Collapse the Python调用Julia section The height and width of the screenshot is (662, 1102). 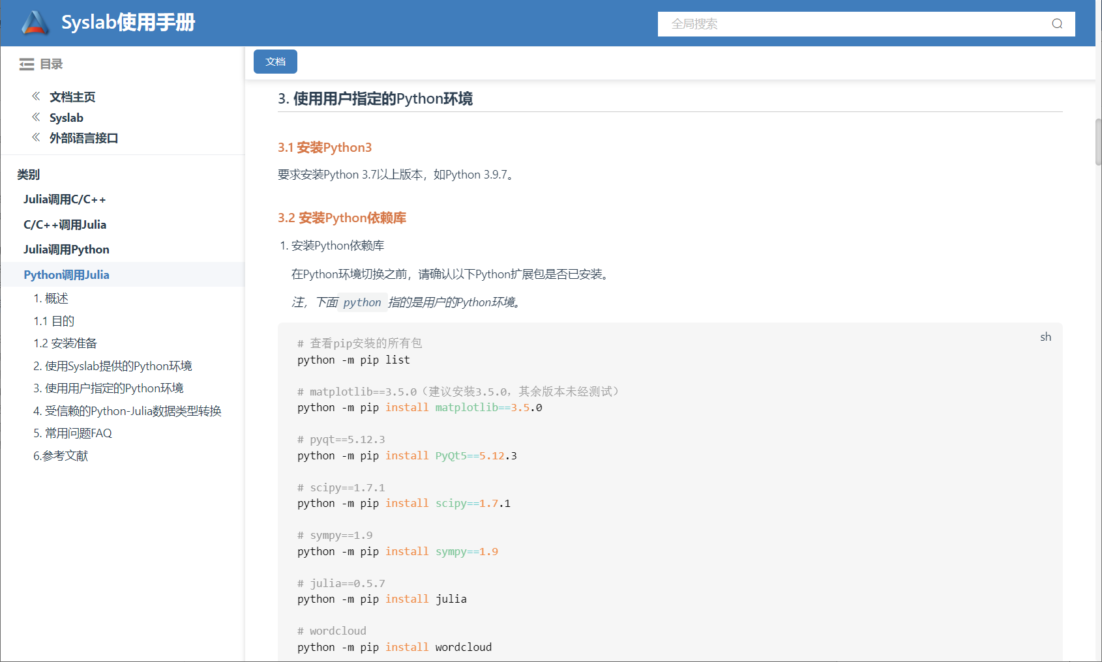point(67,275)
